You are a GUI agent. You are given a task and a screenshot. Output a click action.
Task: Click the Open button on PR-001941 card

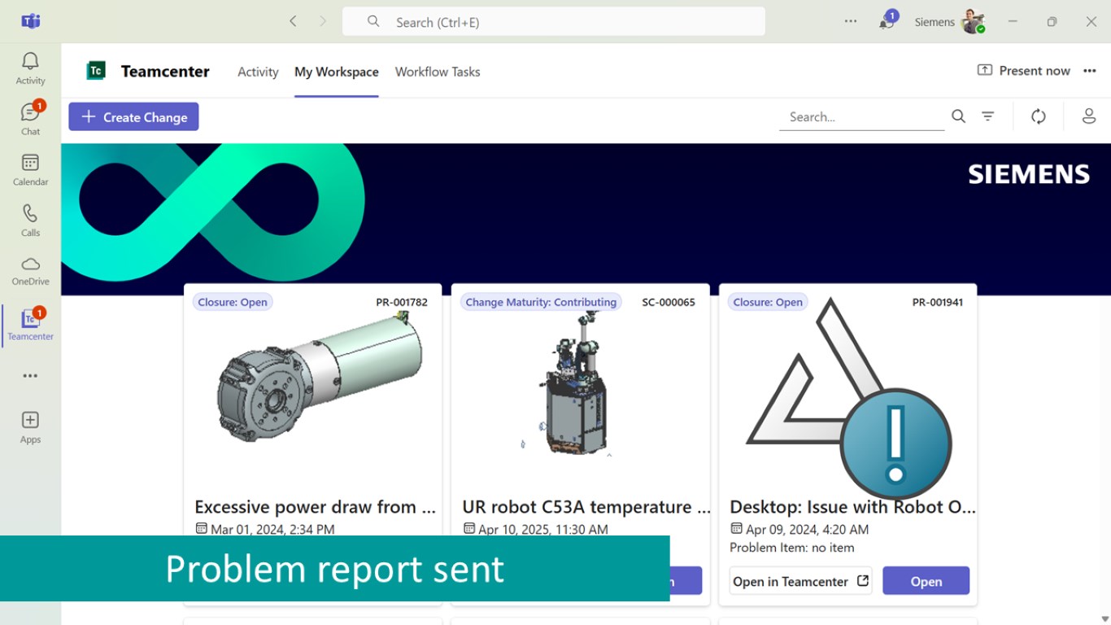click(x=926, y=581)
